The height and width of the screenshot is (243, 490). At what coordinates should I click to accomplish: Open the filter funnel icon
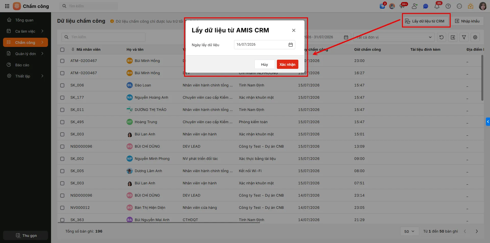click(464, 37)
